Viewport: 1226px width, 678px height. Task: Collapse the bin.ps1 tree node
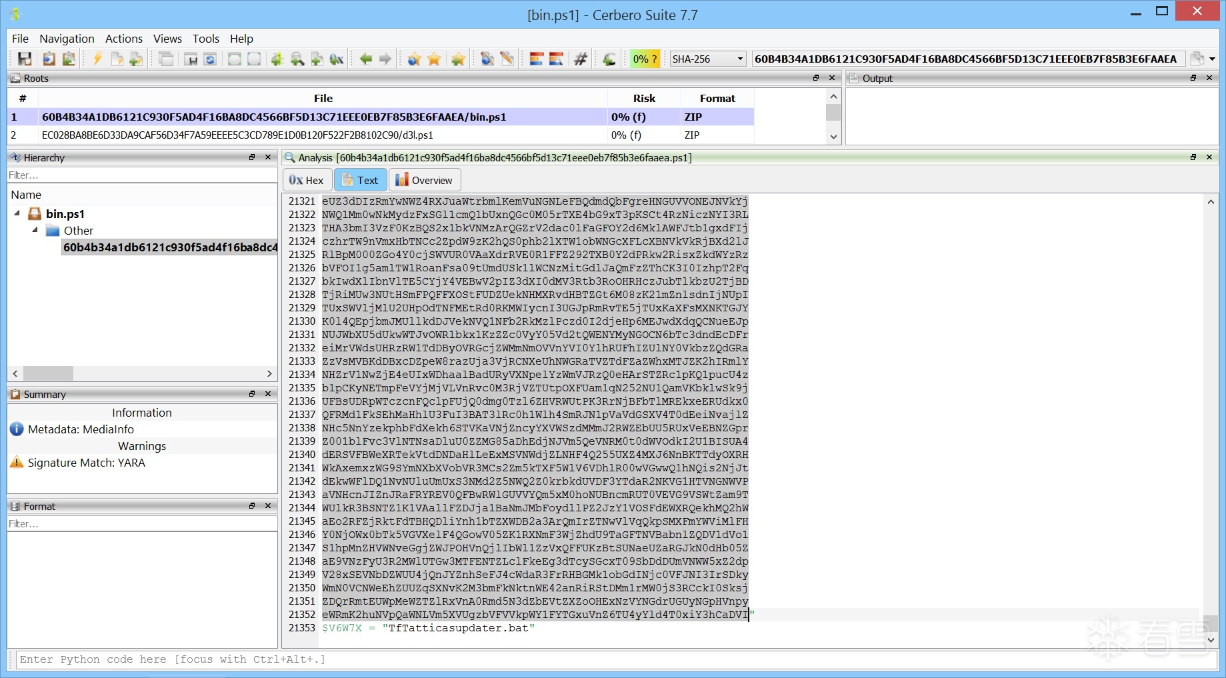pos(17,213)
